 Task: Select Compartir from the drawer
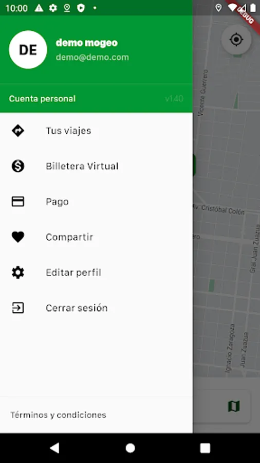pyautogui.click(x=97, y=237)
